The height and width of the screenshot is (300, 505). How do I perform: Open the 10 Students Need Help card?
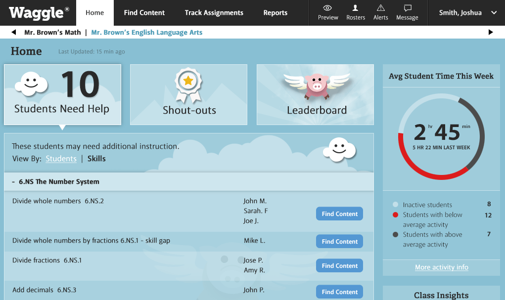coord(62,94)
